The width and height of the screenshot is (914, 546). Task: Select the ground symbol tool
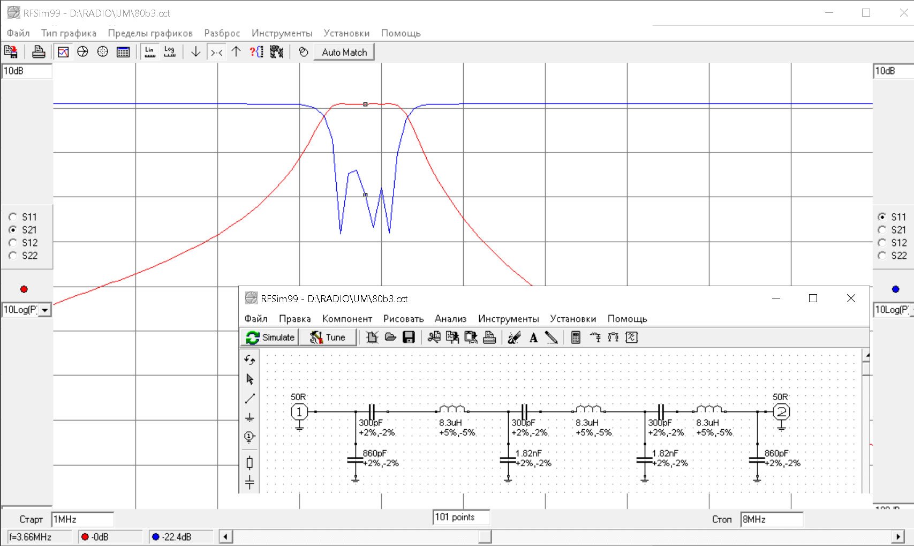coord(250,417)
